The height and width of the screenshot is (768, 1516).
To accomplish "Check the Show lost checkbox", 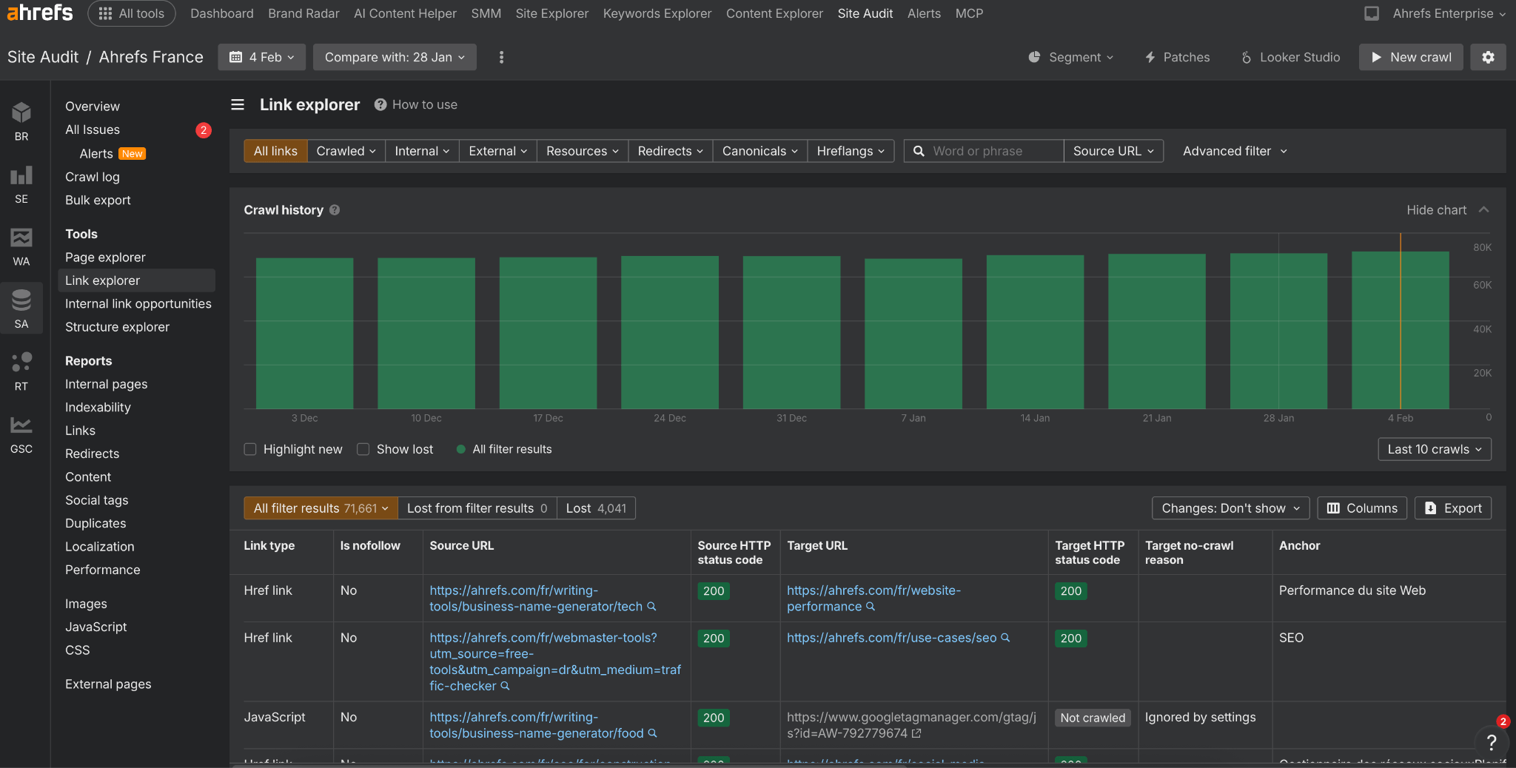I will (x=363, y=449).
